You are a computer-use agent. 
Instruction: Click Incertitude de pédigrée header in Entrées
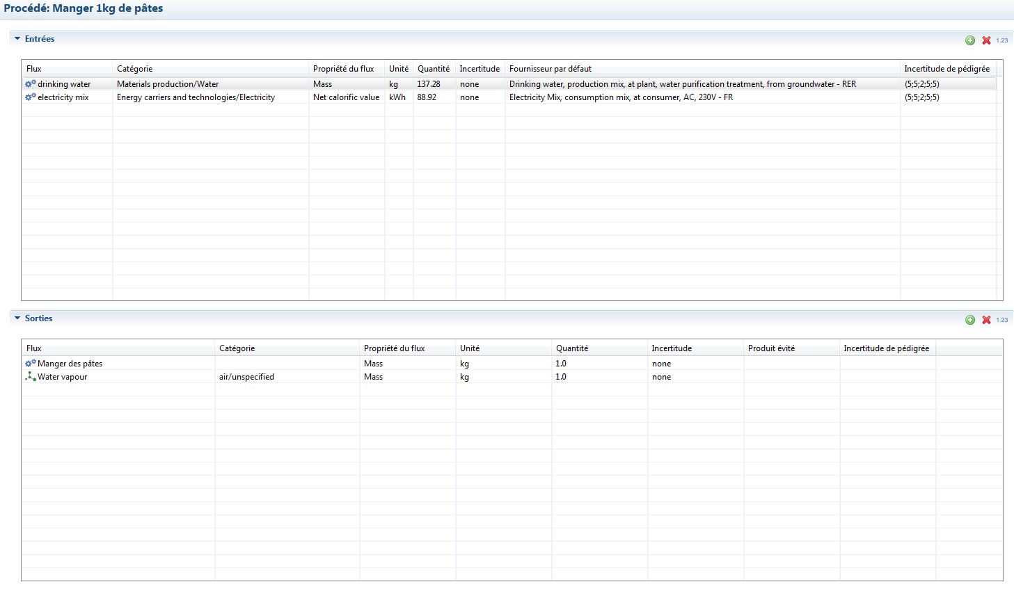coord(948,69)
